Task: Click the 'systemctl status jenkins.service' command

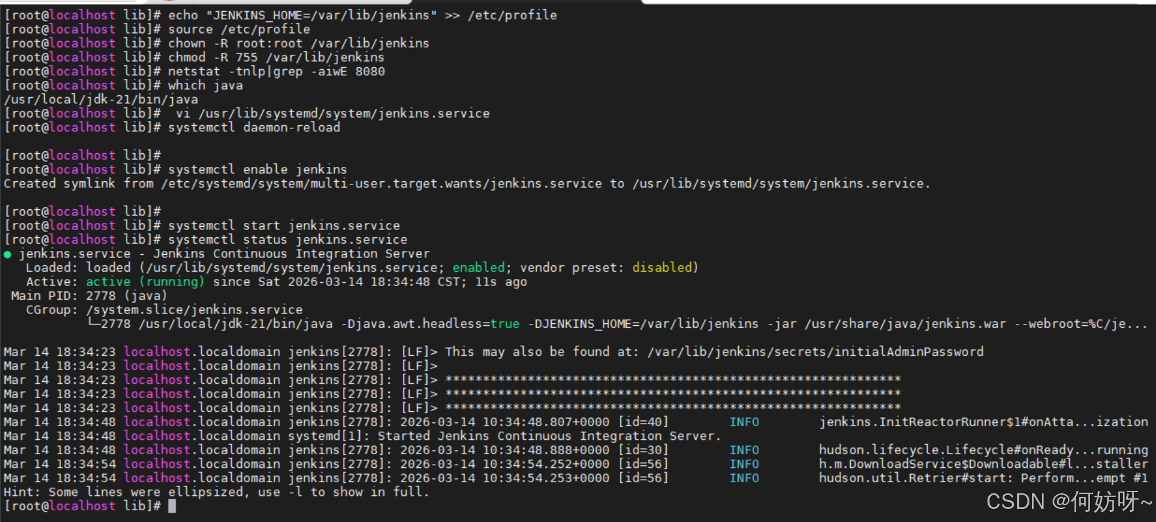Action: point(287,240)
